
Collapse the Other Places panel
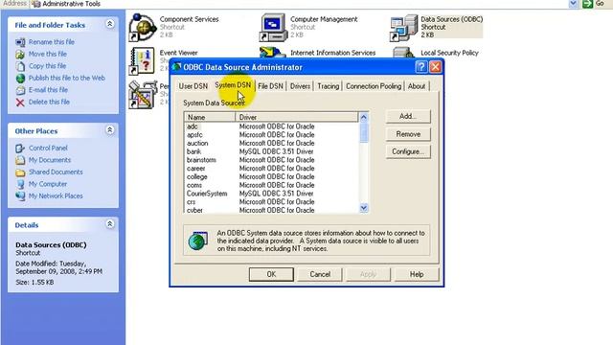pos(110,130)
